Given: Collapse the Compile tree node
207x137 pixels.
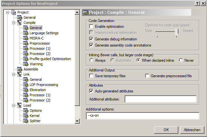Looking at the screenshot, I should tap(14, 23).
